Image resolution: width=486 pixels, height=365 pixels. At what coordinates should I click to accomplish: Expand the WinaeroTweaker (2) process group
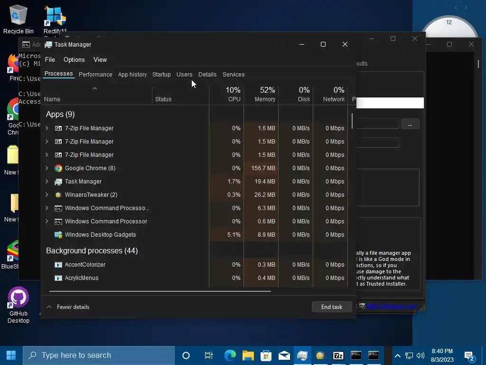47,194
